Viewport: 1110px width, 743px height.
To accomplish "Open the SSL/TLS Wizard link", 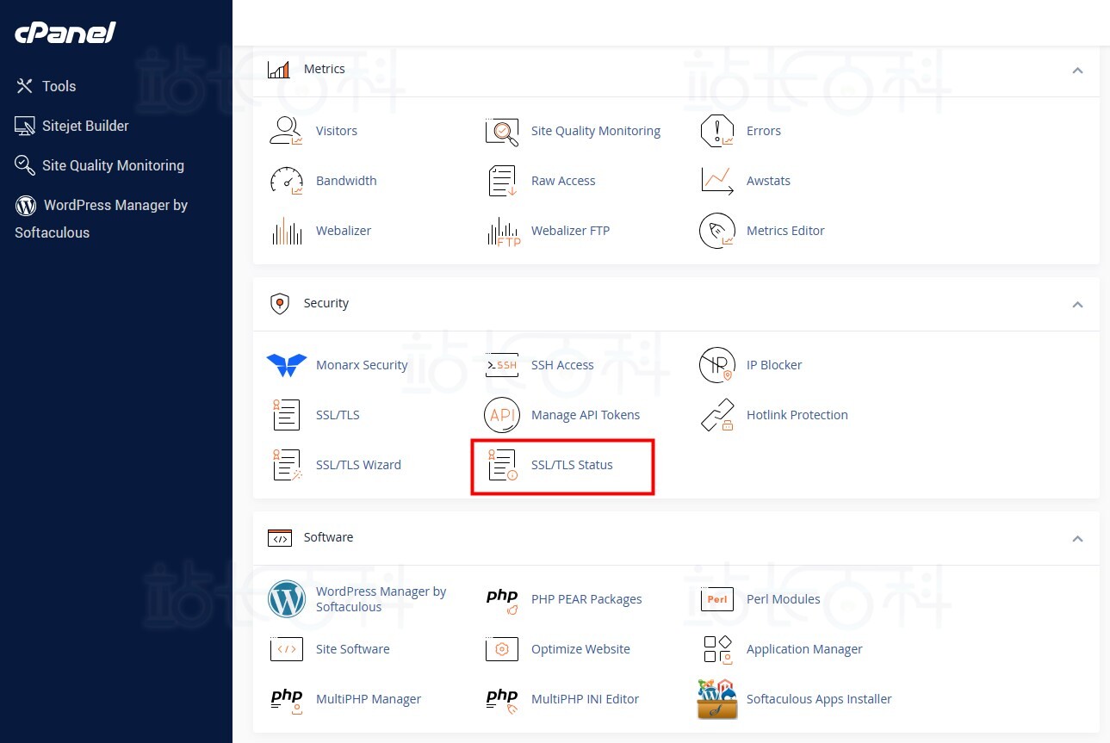I will (358, 465).
